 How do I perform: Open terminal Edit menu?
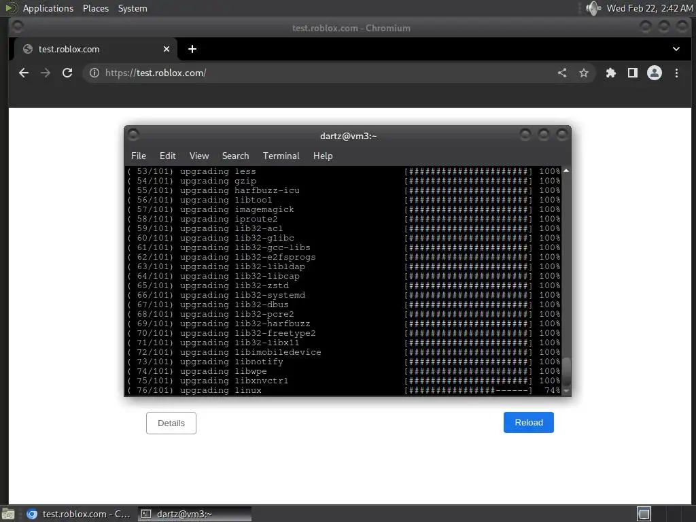point(168,156)
